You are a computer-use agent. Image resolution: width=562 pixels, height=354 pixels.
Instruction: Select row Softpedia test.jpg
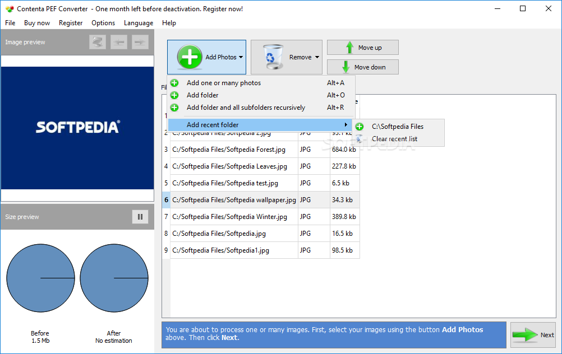[261, 183]
